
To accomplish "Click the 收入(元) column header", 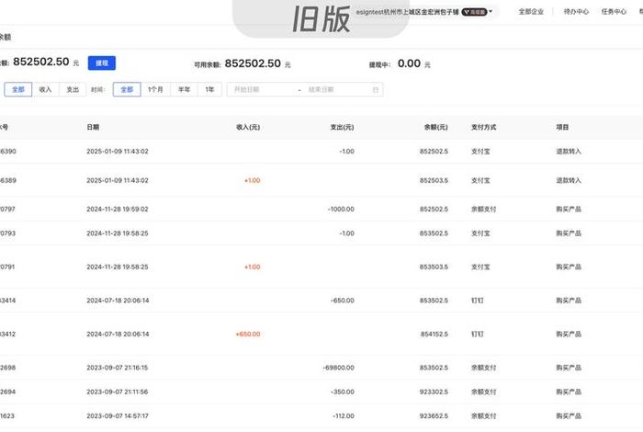I will [248, 127].
